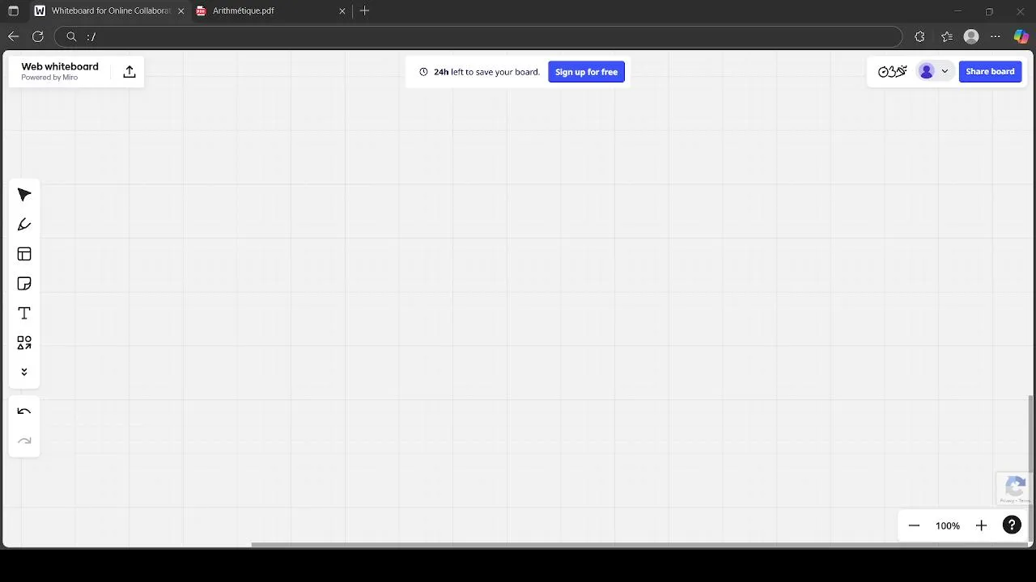The height and width of the screenshot is (582, 1036).
Task: Open the user avatar dropdown menu
Action: pyautogui.click(x=933, y=71)
